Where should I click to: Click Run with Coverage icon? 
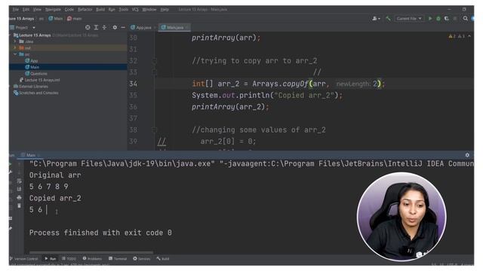coord(447,19)
